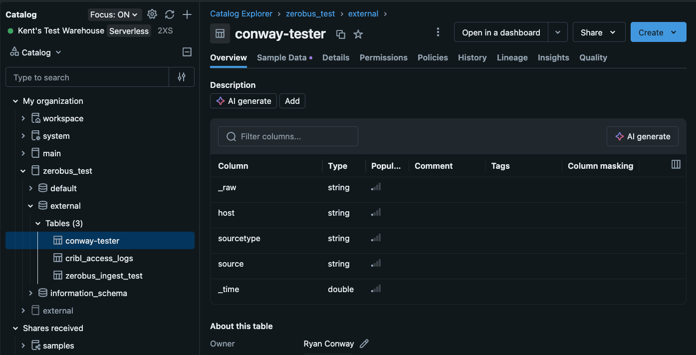The image size is (696, 355).
Task: Edit owner pencil icon
Action: [x=364, y=344]
